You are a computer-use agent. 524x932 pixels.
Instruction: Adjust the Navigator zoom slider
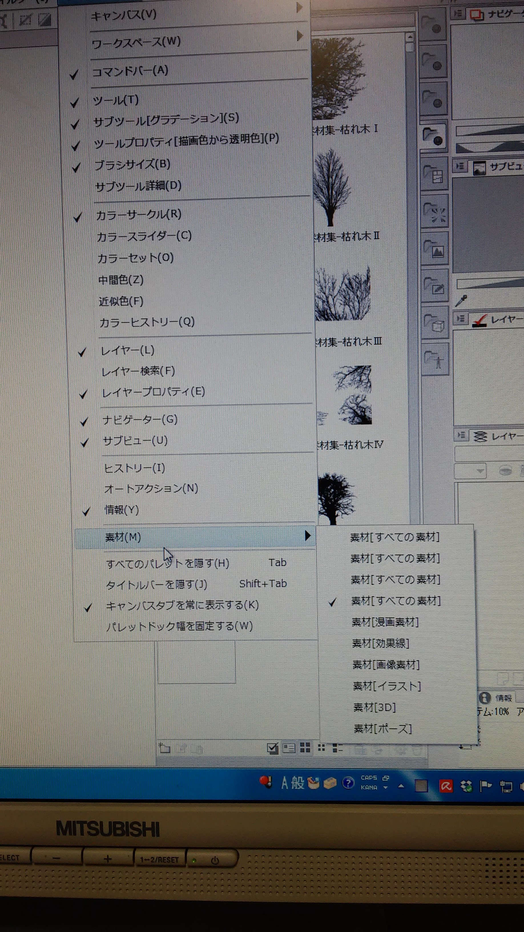tap(490, 131)
